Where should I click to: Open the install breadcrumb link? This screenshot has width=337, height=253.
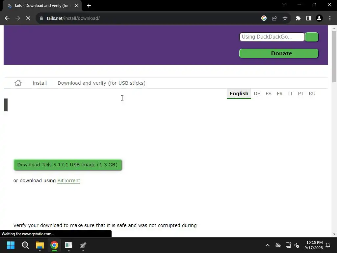click(x=40, y=83)
